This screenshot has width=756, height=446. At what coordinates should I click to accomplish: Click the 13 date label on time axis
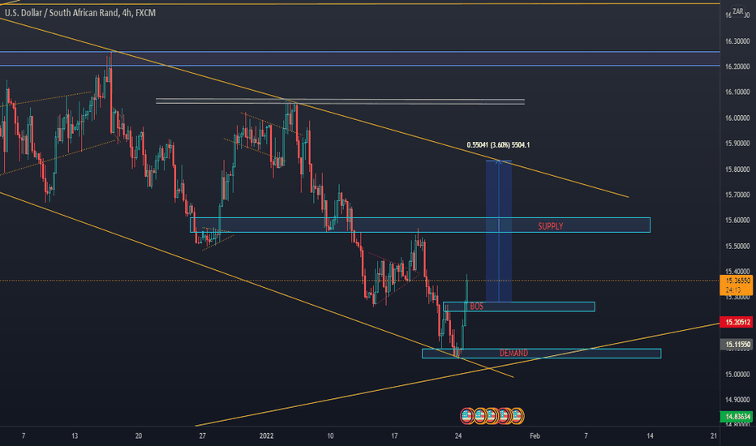click(75, 436)
